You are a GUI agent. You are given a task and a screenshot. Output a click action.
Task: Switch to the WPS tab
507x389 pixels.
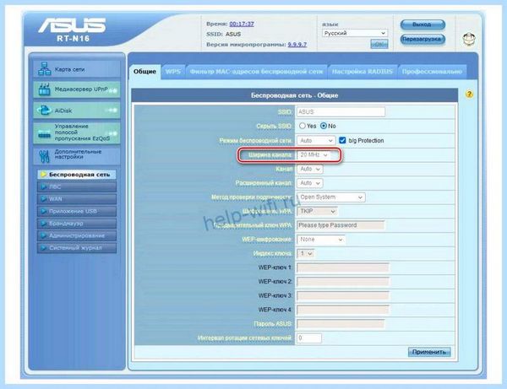click(x=173, y=72)
